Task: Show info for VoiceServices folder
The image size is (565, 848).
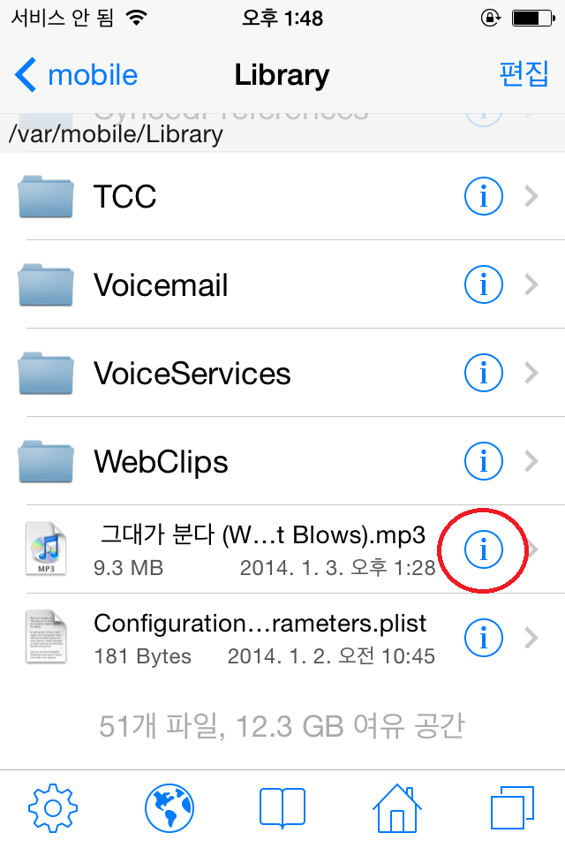Action: click(x=484, y=373)
